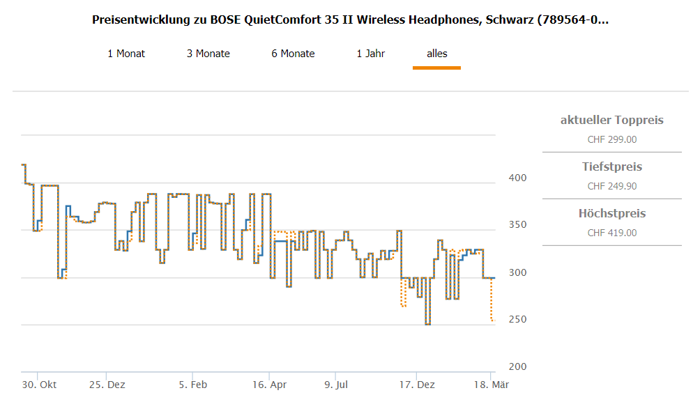Click the Tiefstpreis heading
Screen dimensions: 693x402
[611, 167]
